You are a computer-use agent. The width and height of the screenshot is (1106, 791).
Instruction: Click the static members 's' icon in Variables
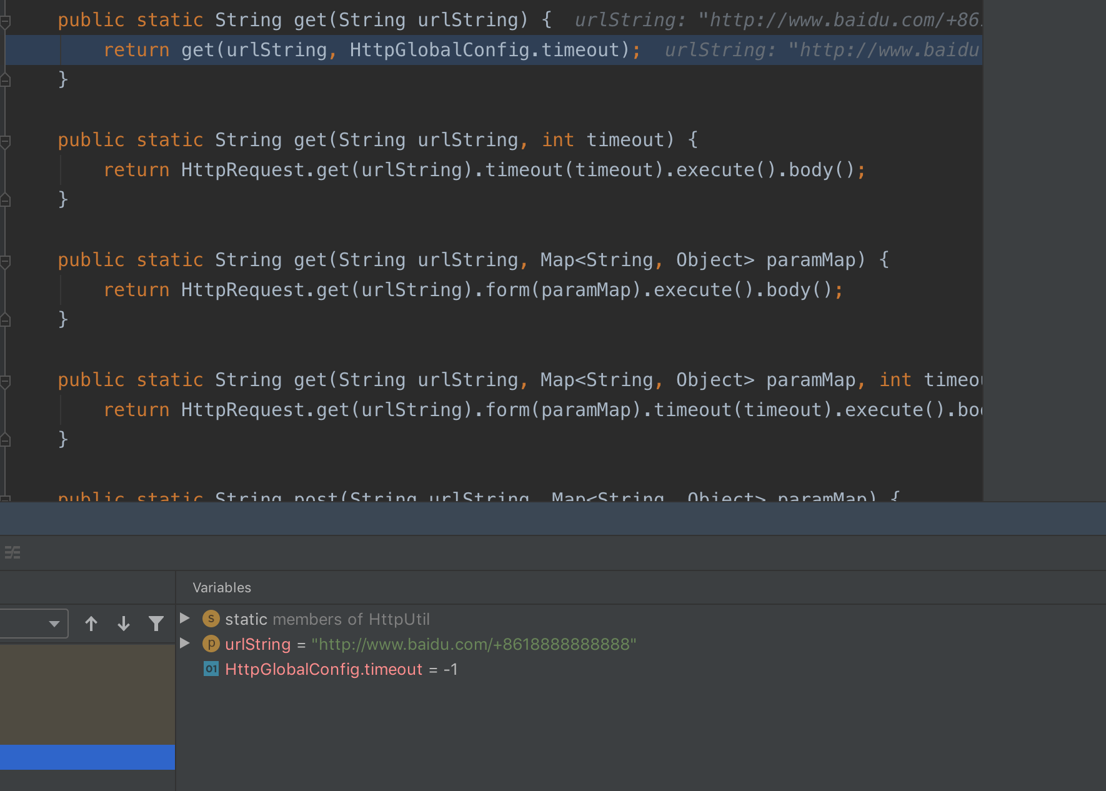211,619
